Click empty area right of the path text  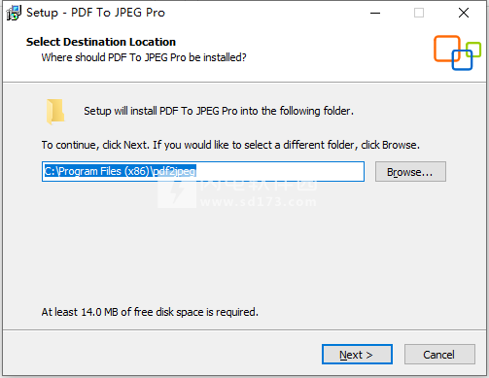point(279,171)
